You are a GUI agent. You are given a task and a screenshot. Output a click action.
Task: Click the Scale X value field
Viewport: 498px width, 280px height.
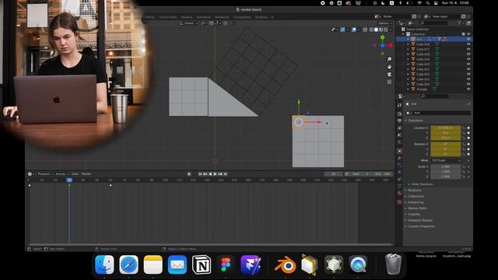[x=446, y=166]
